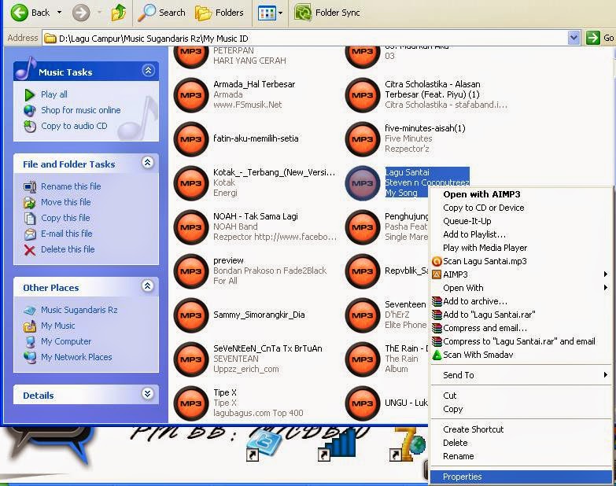Go up one folder level icon

(118, 13)
